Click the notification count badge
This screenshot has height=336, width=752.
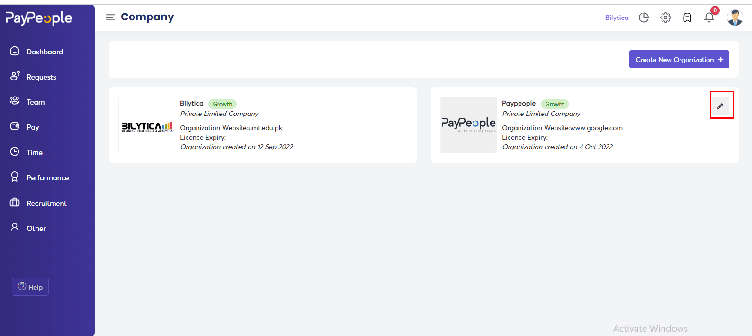715,10
